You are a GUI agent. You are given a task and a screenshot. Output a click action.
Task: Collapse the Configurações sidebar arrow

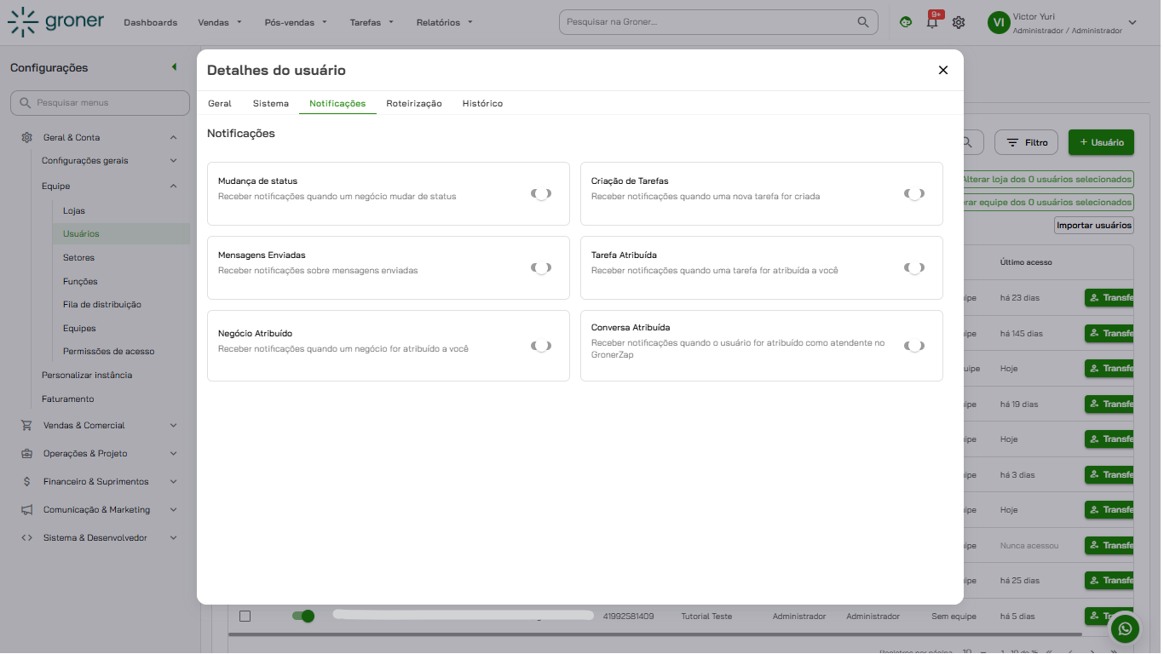coord(174,67)
